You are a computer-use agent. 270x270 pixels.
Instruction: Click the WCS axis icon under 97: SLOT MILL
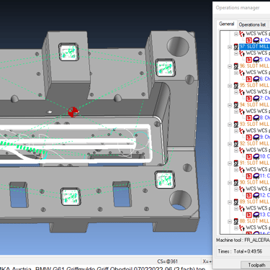242,53
